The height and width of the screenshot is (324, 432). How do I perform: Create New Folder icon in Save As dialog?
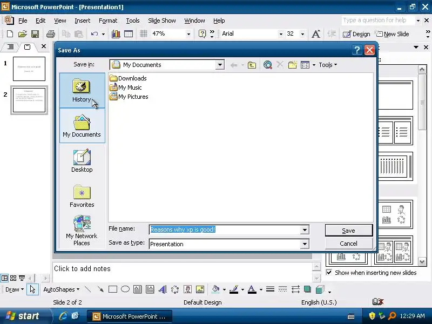pos(292,65)
